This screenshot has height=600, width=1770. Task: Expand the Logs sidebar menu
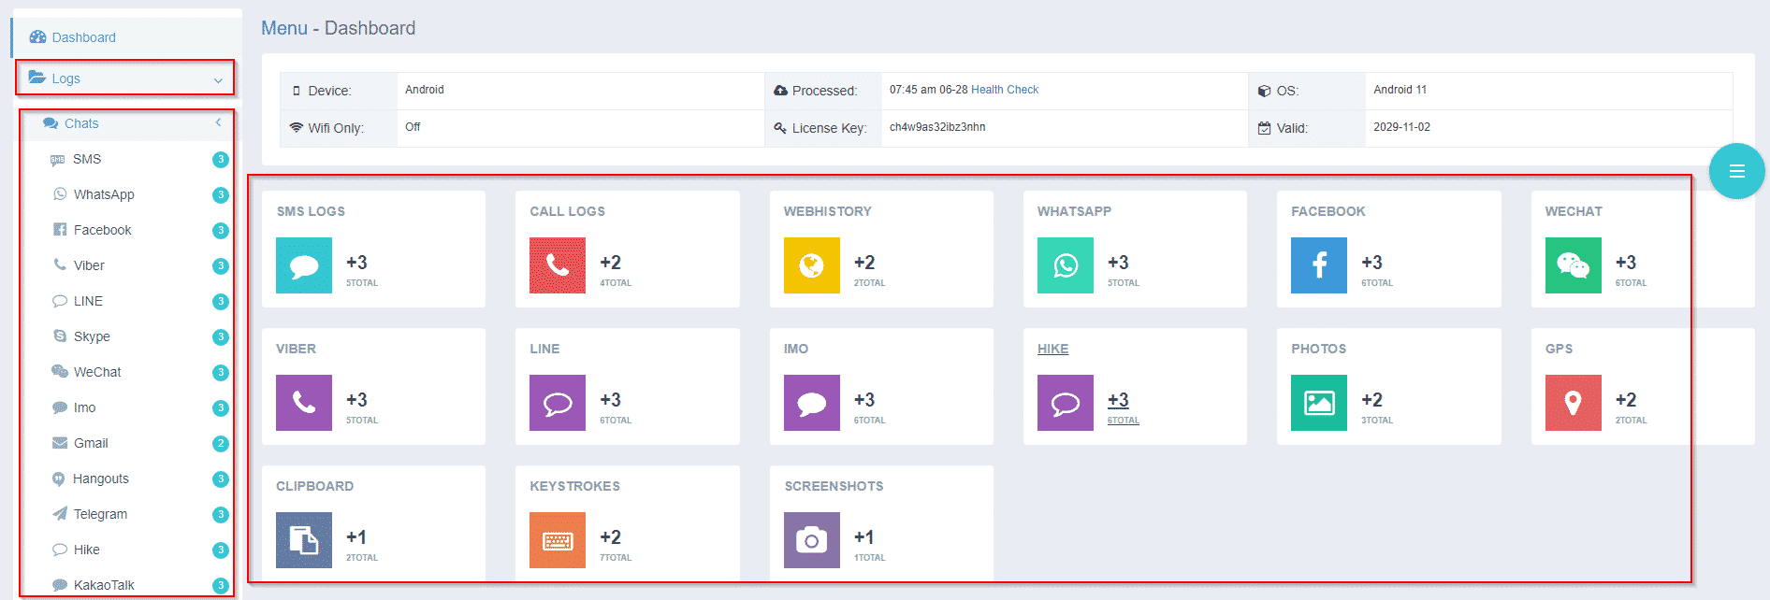click(x=125, y=79)
